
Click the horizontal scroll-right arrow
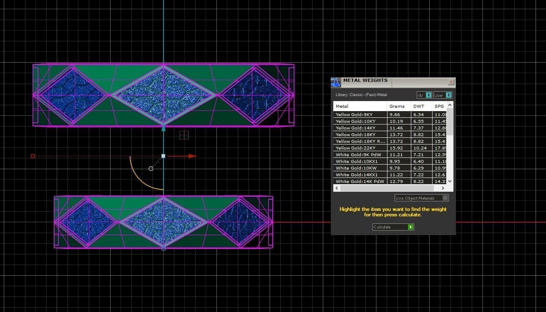tap(443, 188)
